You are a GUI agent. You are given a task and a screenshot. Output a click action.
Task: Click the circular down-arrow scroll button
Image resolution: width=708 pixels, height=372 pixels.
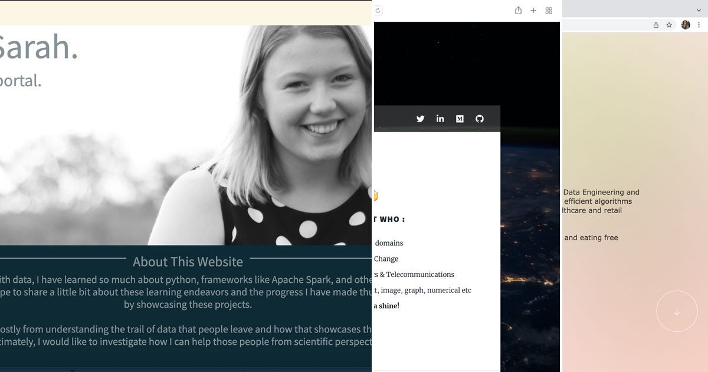(x=677, y=311)
